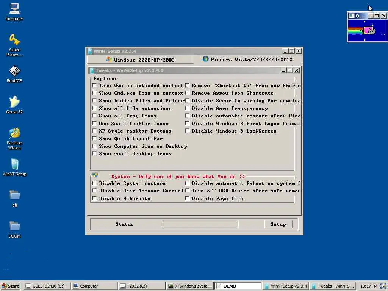Check Disable System restore

(94, 183)
